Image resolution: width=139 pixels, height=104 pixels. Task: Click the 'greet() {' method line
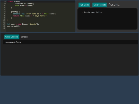click(x=15, y=12)
